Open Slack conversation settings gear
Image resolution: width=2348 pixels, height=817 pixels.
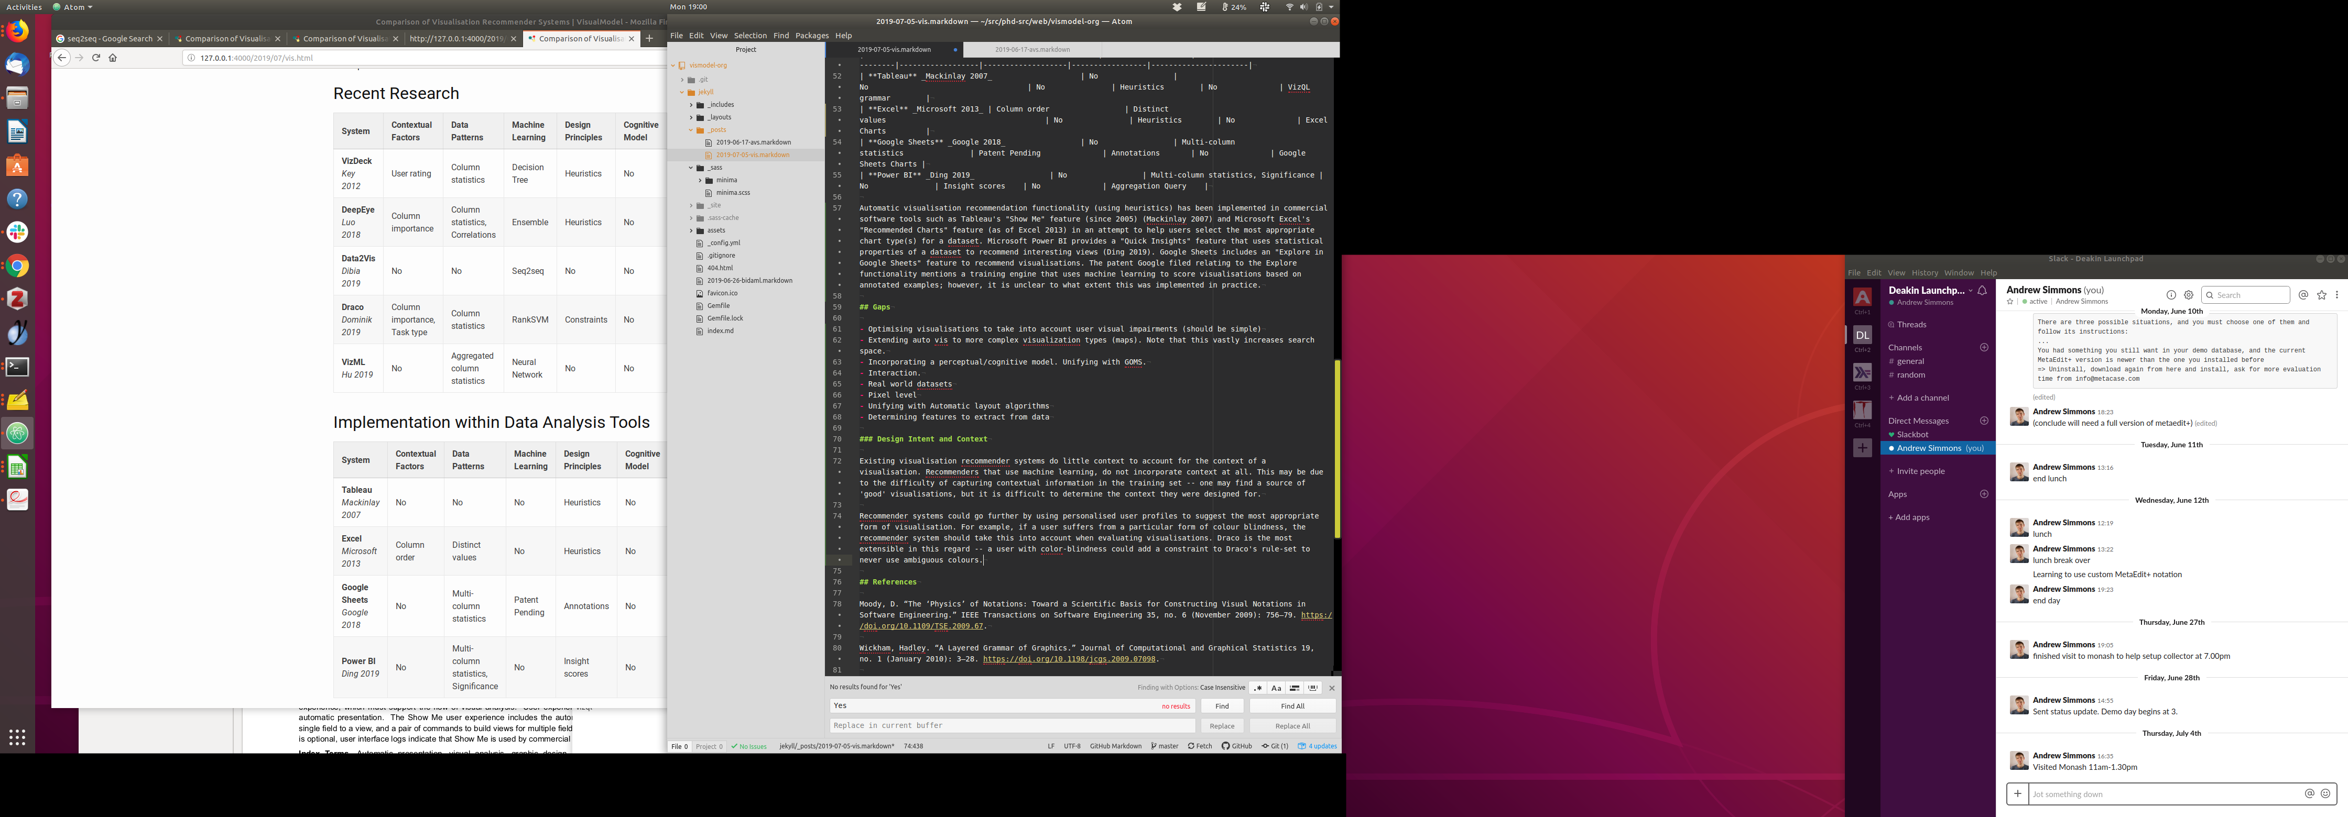pyautogui.click(x=2189, y=295)
